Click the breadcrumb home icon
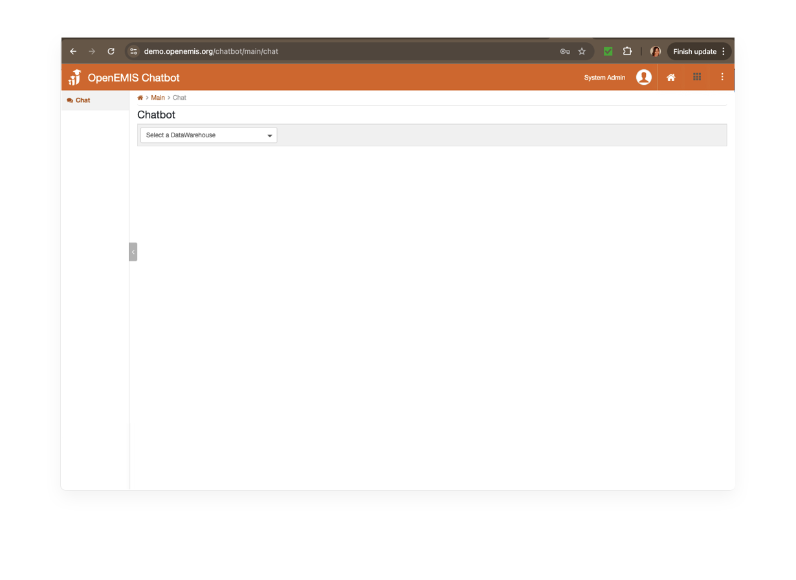This screenshot has width=796, height=580. [x=140, y=98]
